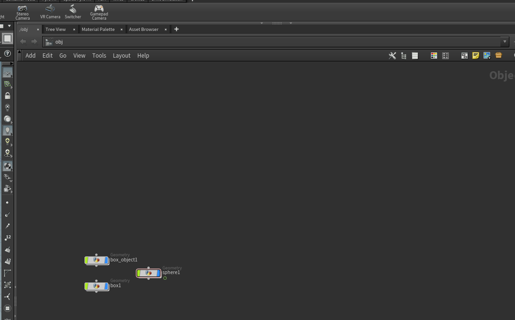Click the three-spoke vertex icon
Screen dimensions: 515x320
(7, 297)
